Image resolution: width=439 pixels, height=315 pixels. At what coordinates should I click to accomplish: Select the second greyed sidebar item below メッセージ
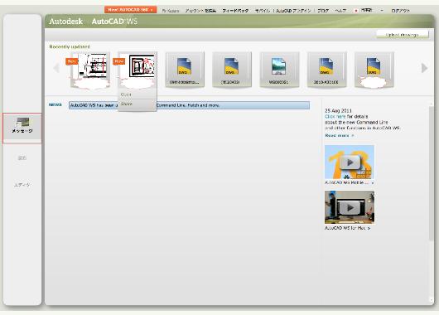point(22,158)
